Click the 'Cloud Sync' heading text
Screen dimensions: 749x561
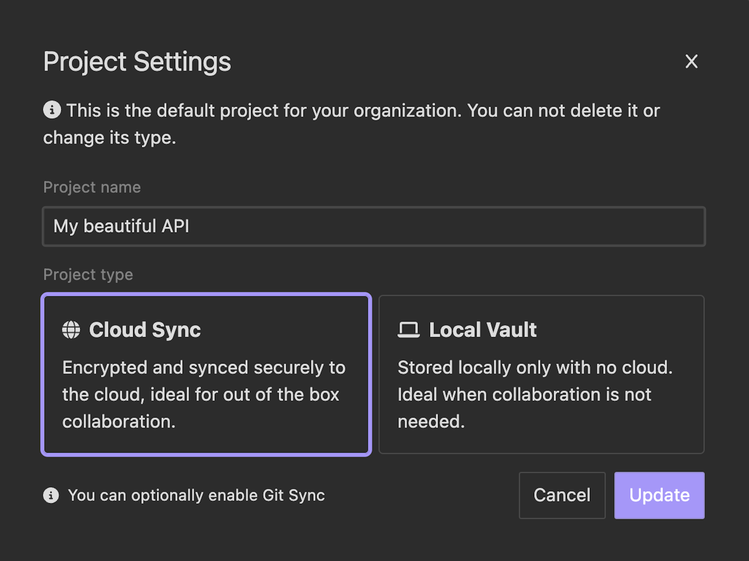coord(145,329)
